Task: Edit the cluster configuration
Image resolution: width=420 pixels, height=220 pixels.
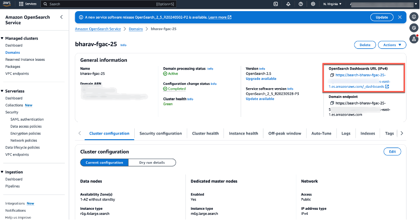Action: coord(392,151)
